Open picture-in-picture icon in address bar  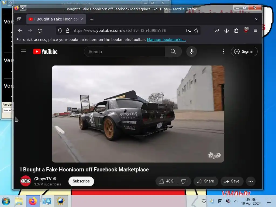(x=188, y=31)
